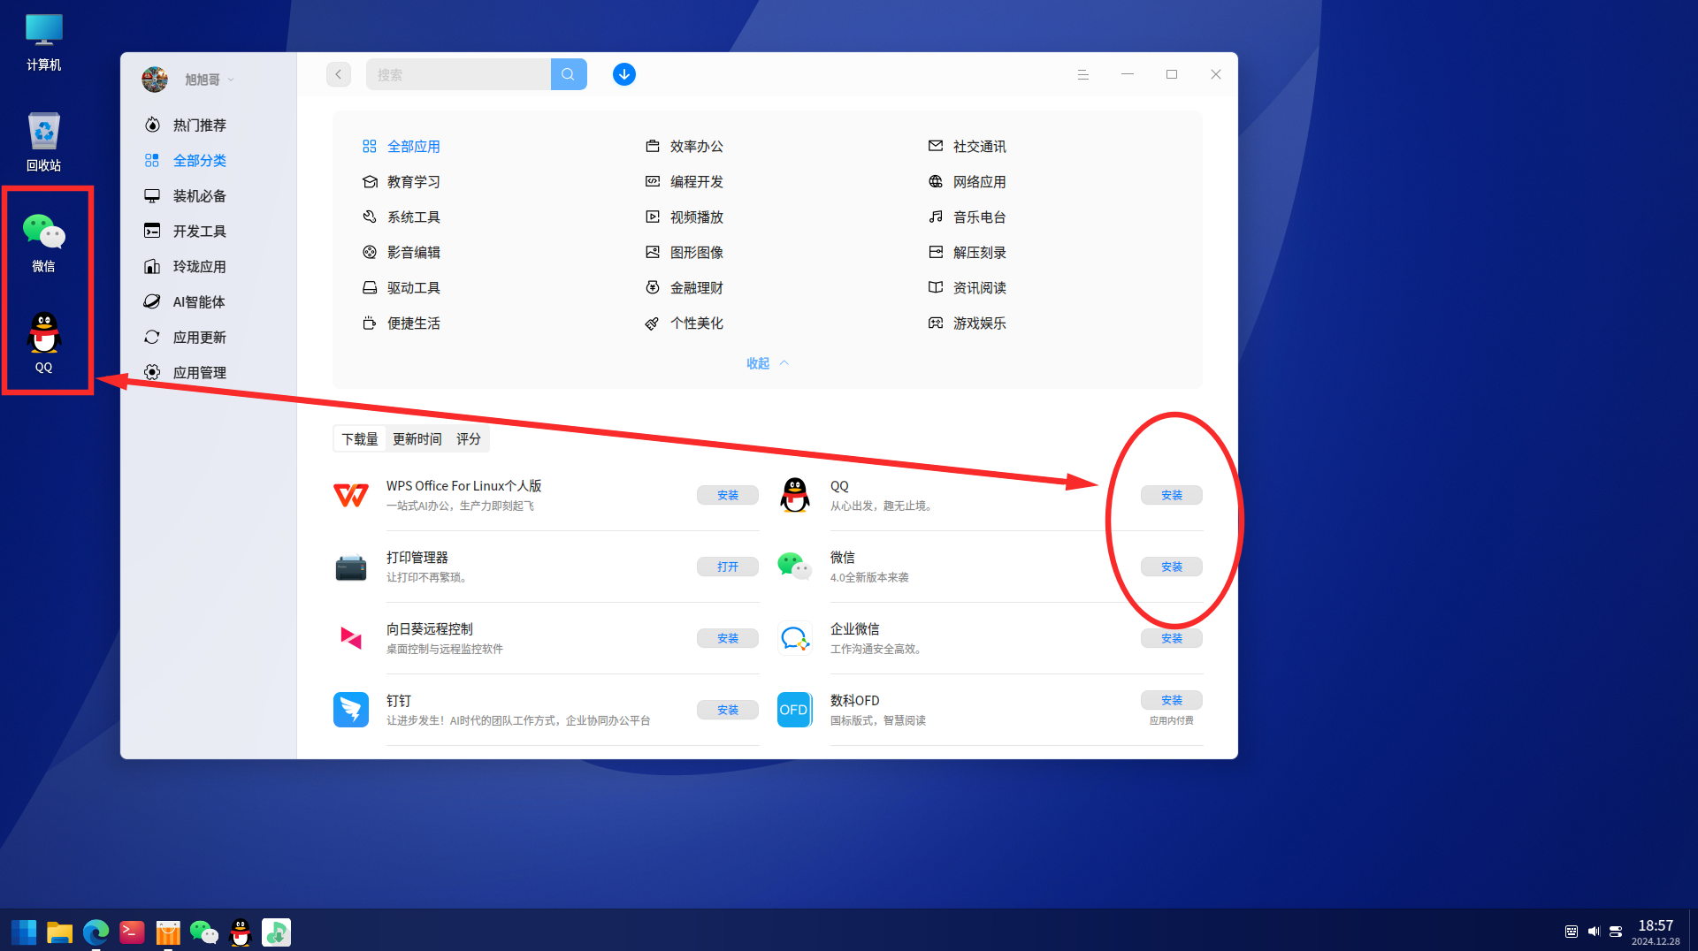Install 企业微信 app
The width and height of the screenshot is (1698, 951).
tap(1172, 638)
